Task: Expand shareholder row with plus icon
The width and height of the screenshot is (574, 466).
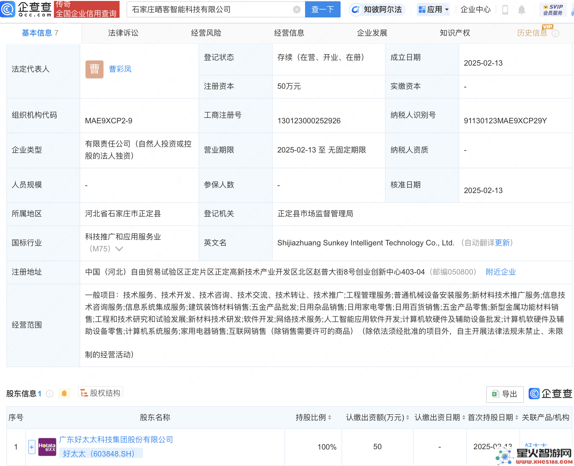Action: 32,447
